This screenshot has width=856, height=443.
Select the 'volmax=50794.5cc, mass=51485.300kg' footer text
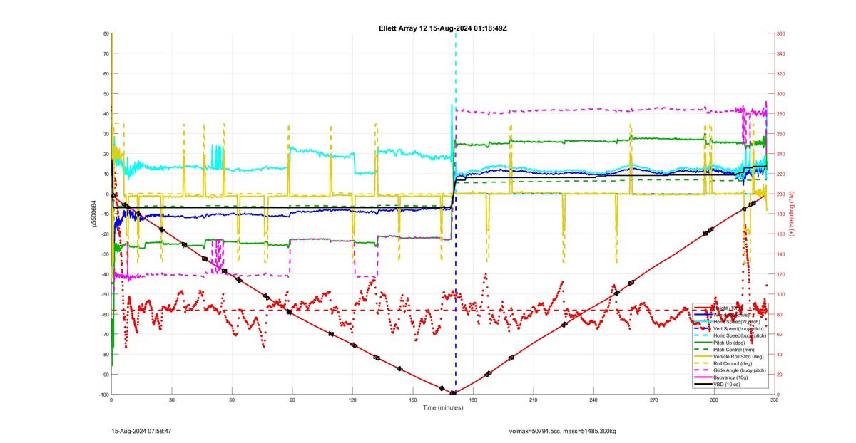[563, 431]
